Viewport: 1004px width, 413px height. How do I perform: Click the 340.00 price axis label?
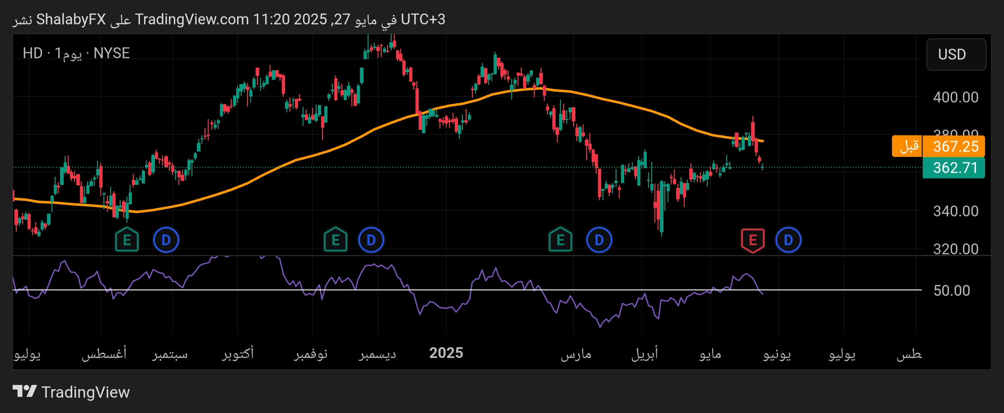click(x=956, y=211)
